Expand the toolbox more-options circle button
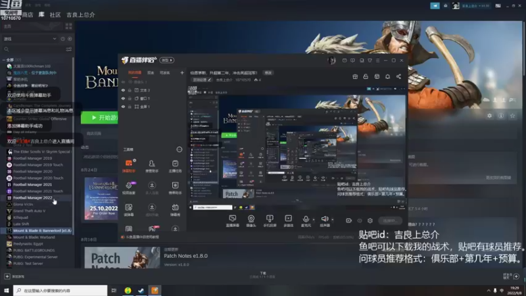 tap(179, 149)
